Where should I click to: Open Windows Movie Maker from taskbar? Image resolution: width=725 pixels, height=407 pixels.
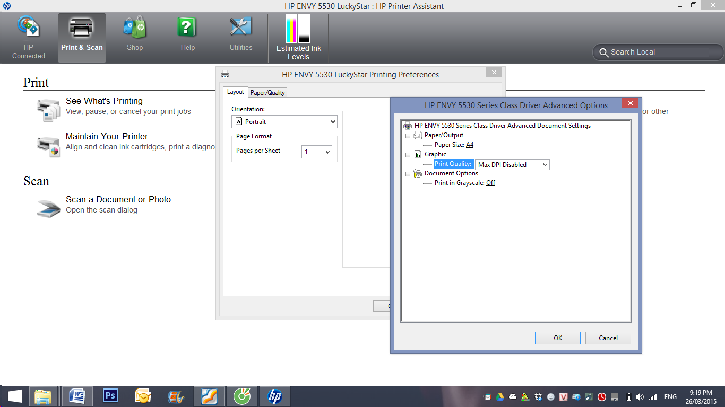[x=176, y=396]
